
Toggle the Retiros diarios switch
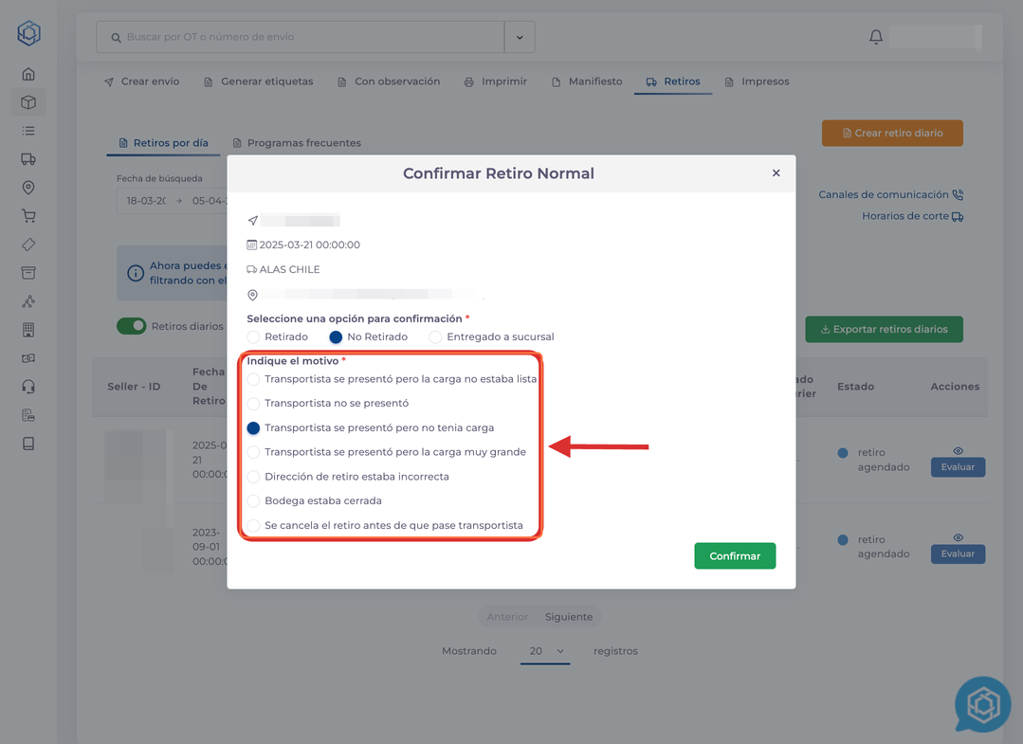(x=132, y=326)
